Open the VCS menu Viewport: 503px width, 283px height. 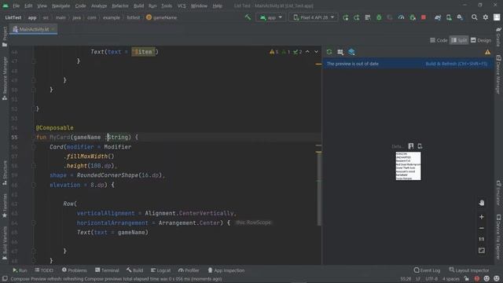click(x=182, y=6)
